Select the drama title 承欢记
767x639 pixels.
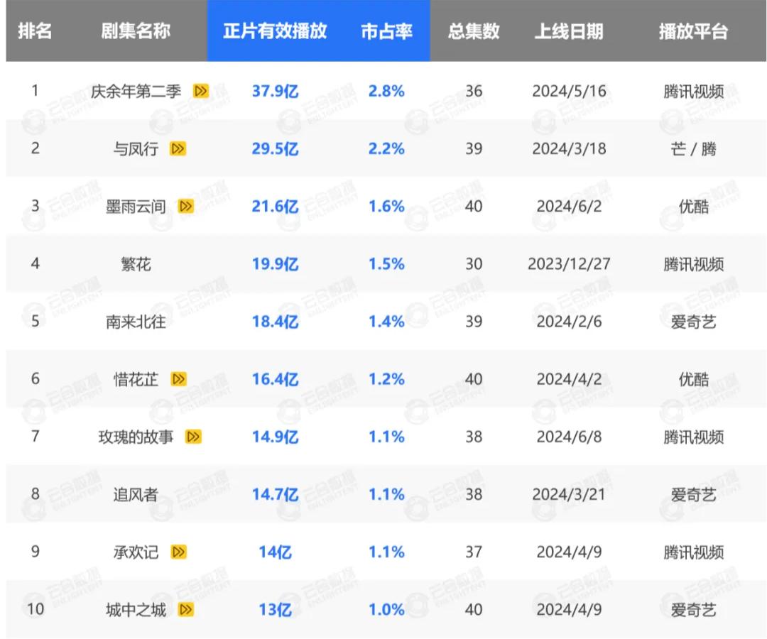click(x=136, y=552)
